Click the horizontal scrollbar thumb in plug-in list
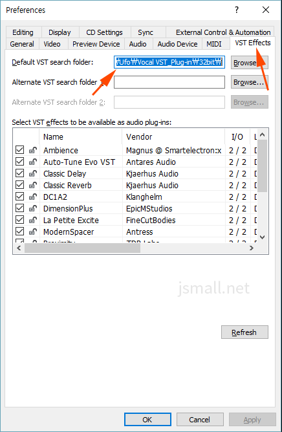Image resolution: width=282 pixels, height=432 pixels. [x=82, y=248]
